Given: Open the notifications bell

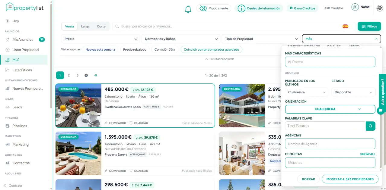Looking at the screenshot, I should [x=188, y=9].
